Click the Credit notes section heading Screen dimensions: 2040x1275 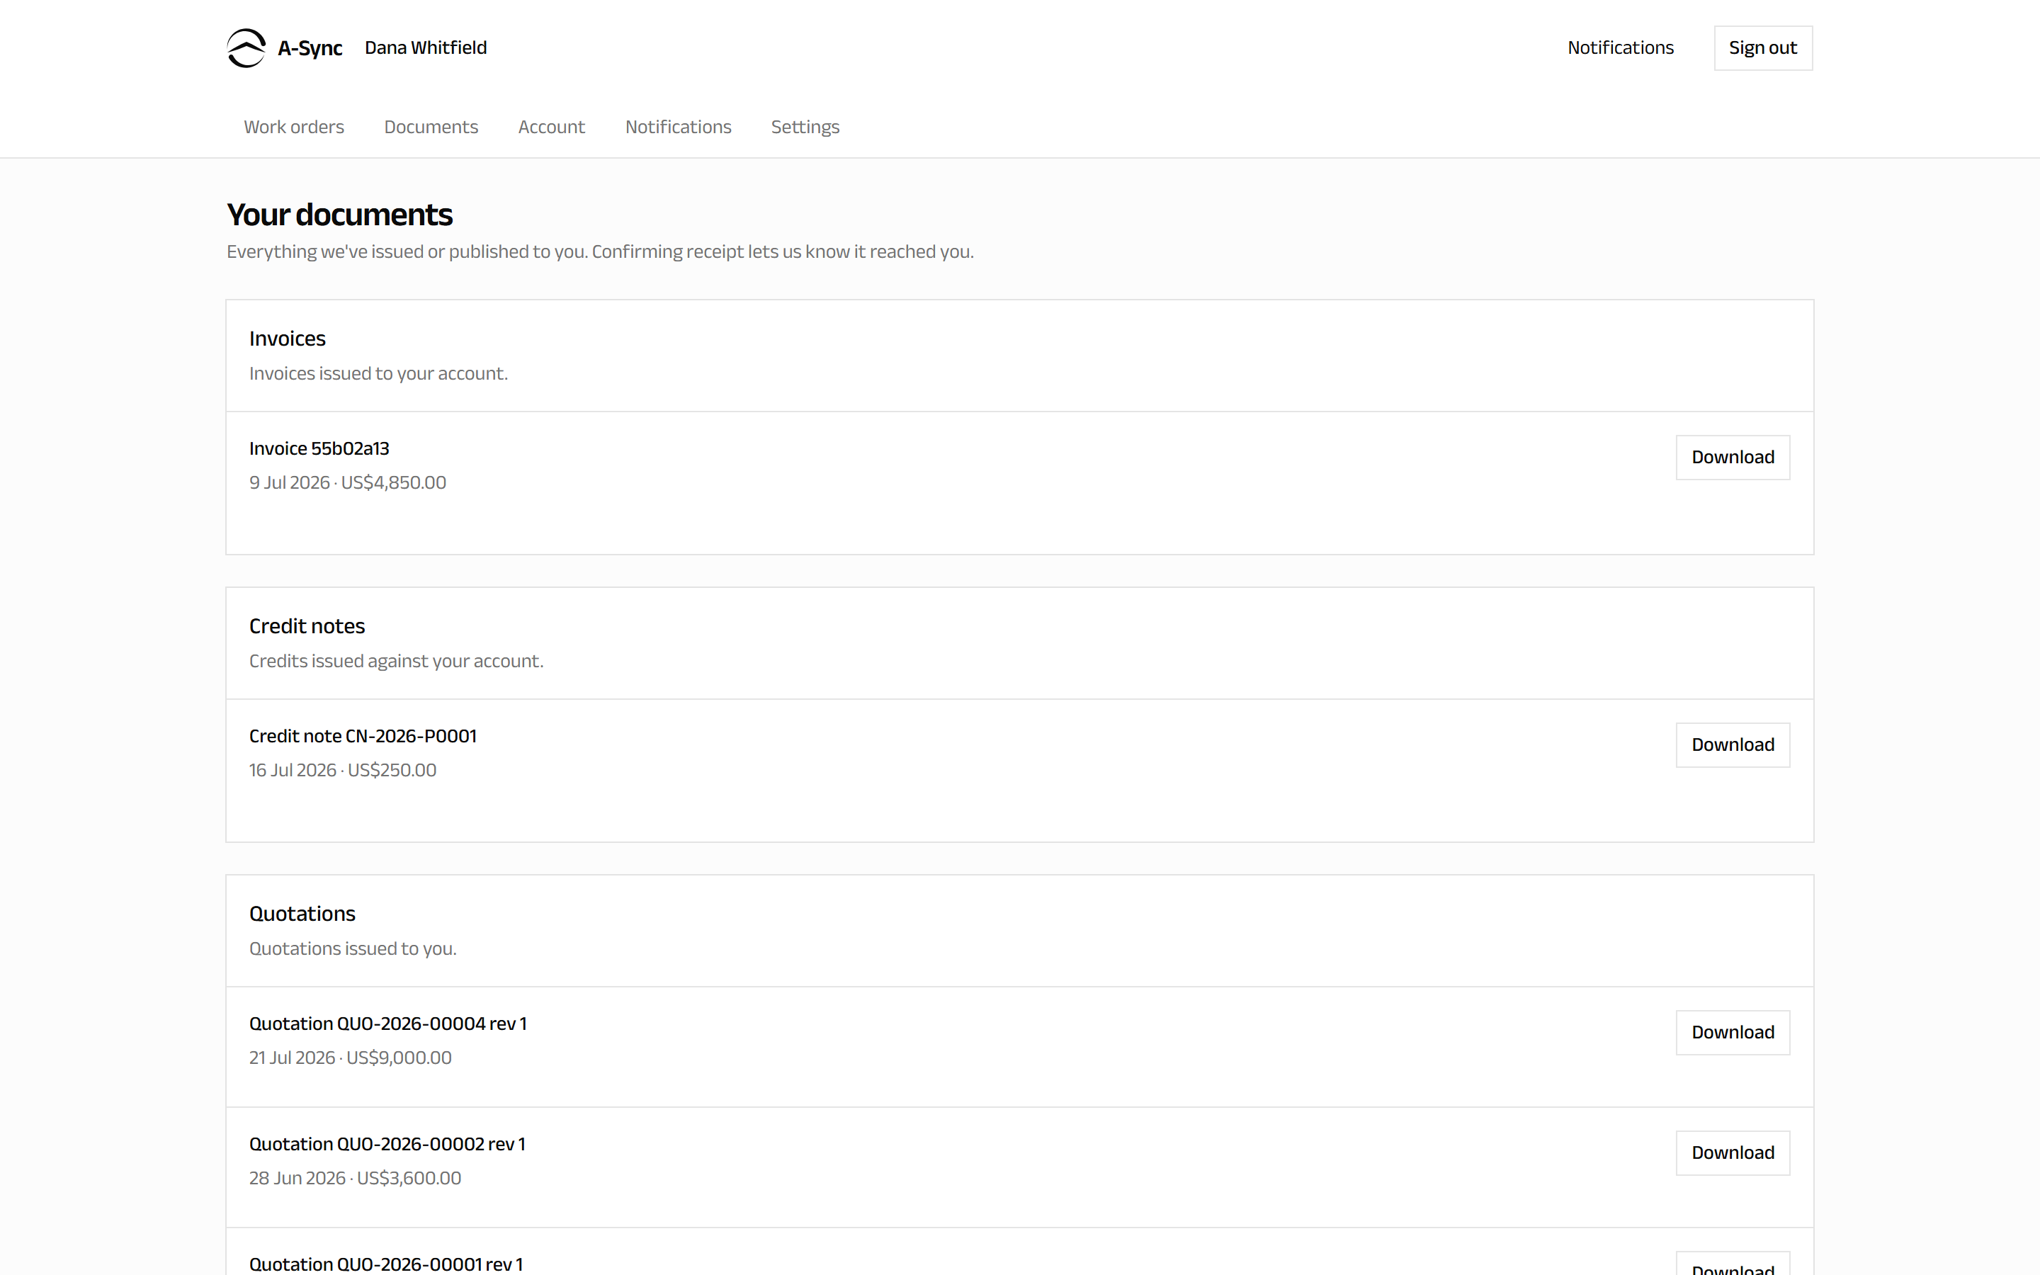(x=307, y=627)
